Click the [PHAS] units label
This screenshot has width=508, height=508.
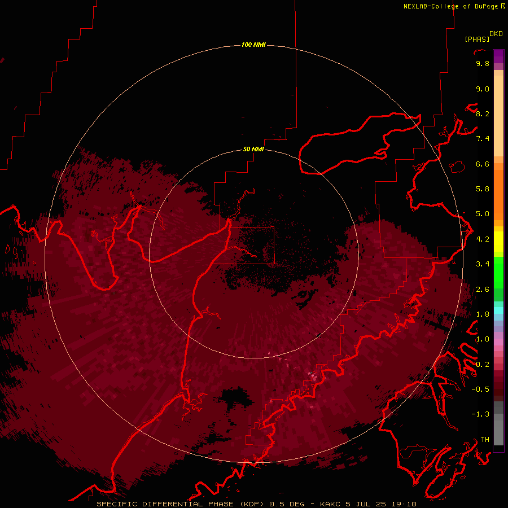coord(477,39)
